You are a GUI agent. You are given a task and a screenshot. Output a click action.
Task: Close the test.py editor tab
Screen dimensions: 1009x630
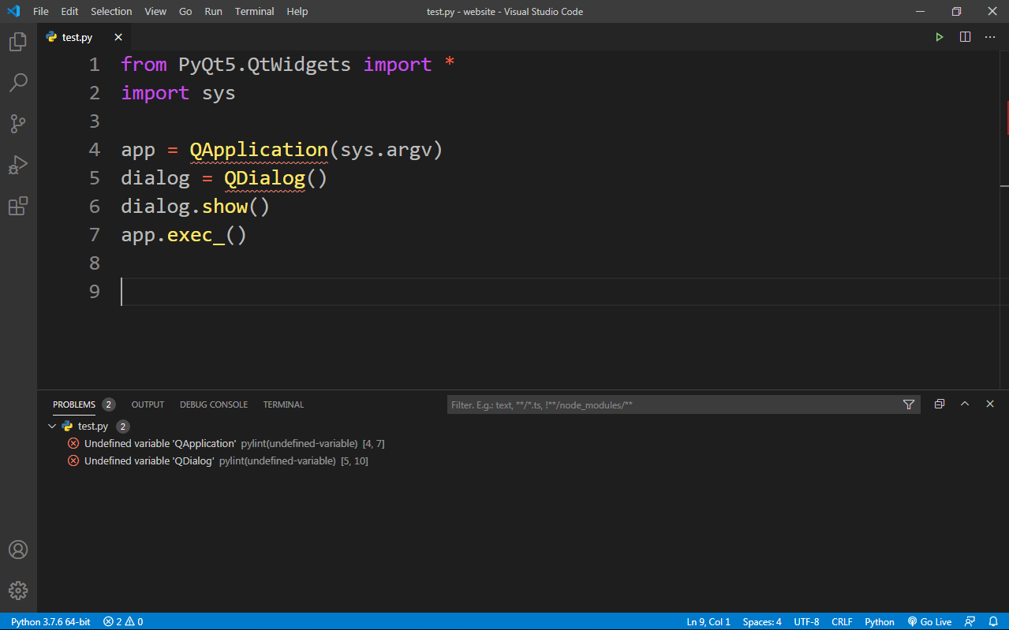tap(118, 37)
